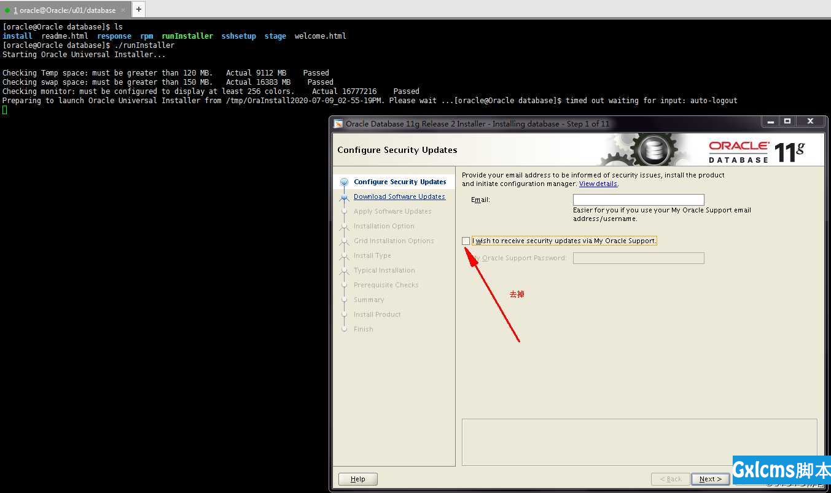Click the empty message area in installer

(639, 442)
